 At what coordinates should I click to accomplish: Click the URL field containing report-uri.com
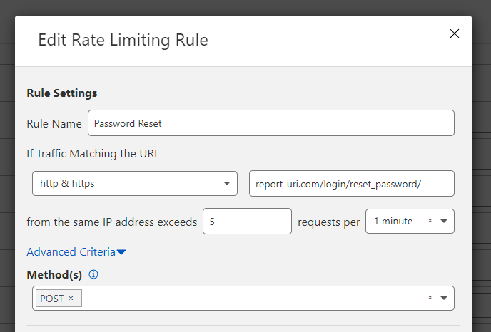tap(350, 183)
